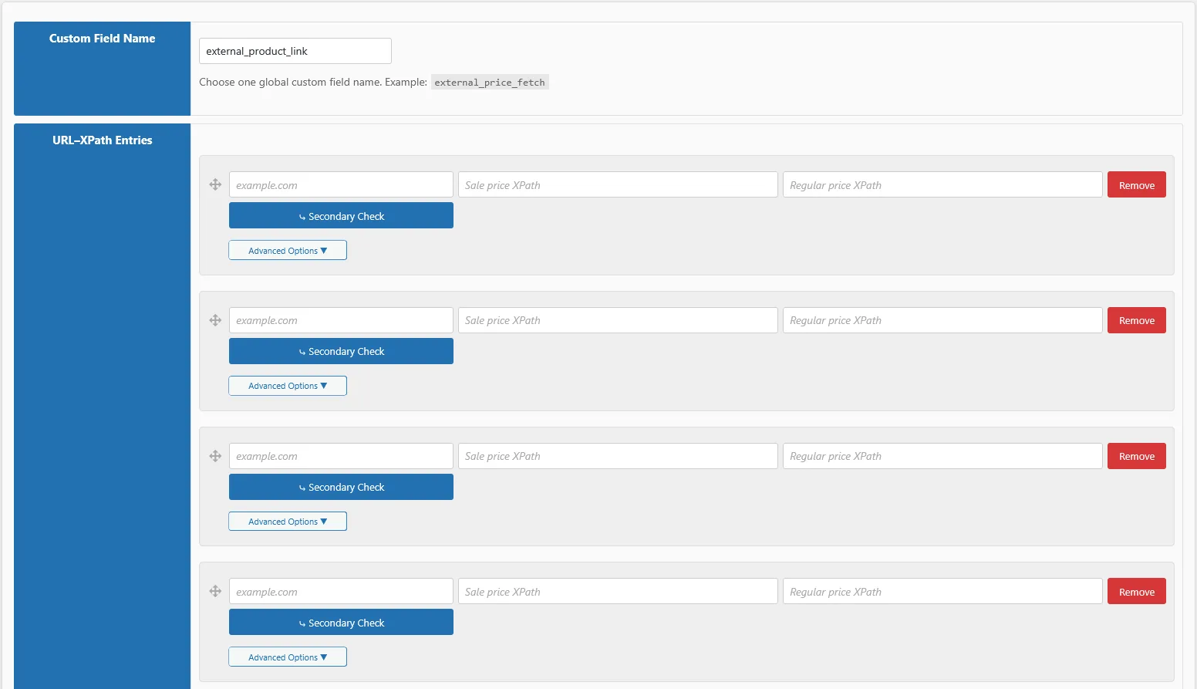Focus the Sale price XPath field, third entry
Screen dimensions: 1197x689
point(618,456)
